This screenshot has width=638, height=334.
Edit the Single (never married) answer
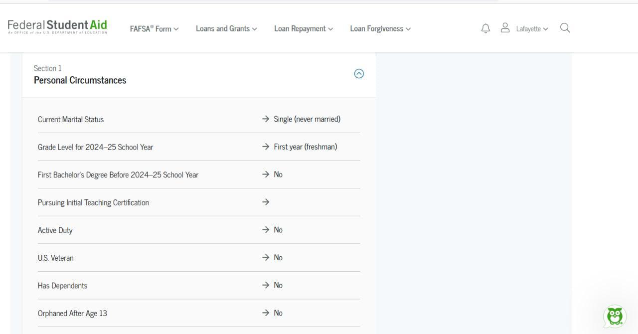pyautogui.click(x=307, y=119)
